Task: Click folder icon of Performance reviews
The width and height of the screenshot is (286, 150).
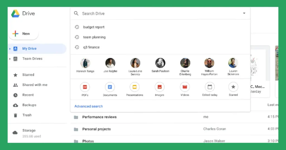Action: [x=76, y=117]
